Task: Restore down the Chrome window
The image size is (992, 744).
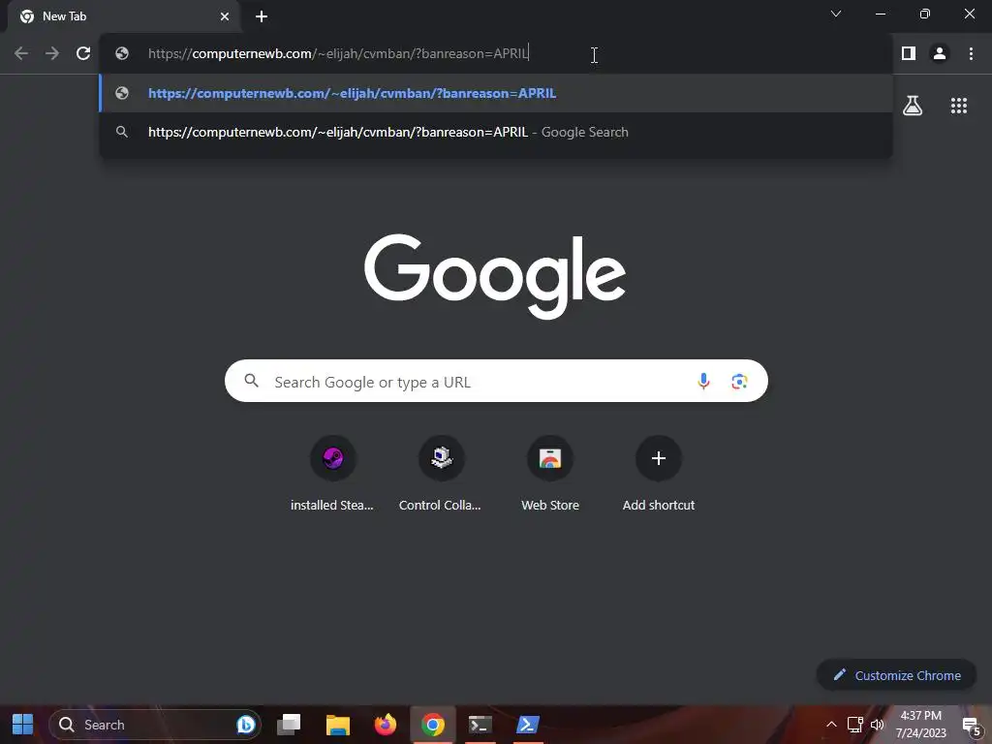Action: [x=925, y=14]
